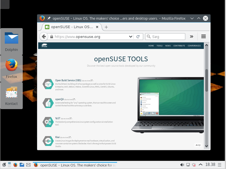Image resolution: width=226 pixels, height=169 pixels.
Task: Open the Open Build Service (OBS) link
Action: tap(68, 80)
